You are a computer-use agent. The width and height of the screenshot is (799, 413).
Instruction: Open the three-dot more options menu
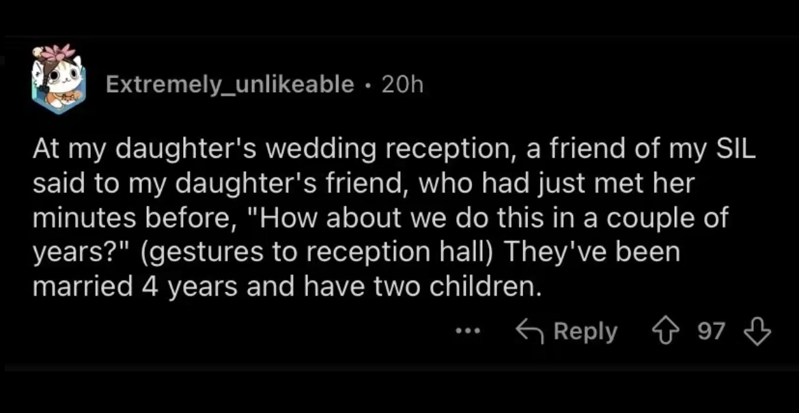tap(468, 332)
